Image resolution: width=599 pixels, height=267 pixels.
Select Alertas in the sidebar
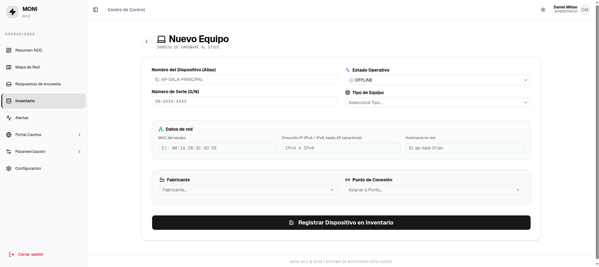[x=43, y=118]
